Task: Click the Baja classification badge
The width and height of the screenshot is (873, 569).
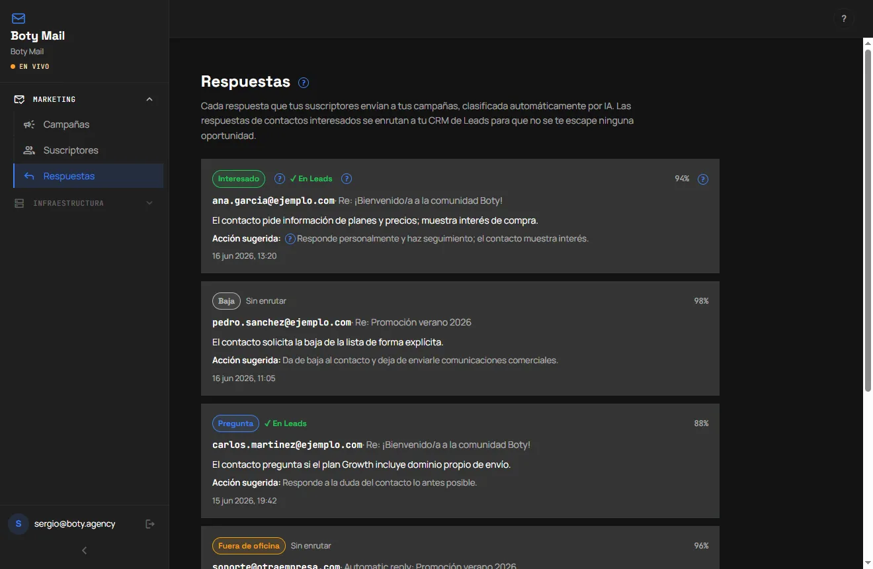Action: coord(226,301)
